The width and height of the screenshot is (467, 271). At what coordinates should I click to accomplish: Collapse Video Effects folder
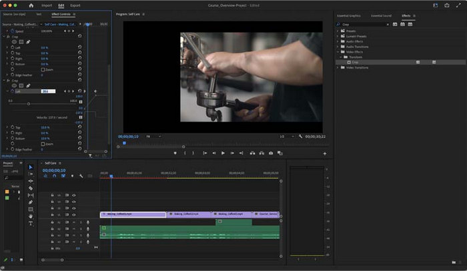pyautogui.click(x=338, y=52)
